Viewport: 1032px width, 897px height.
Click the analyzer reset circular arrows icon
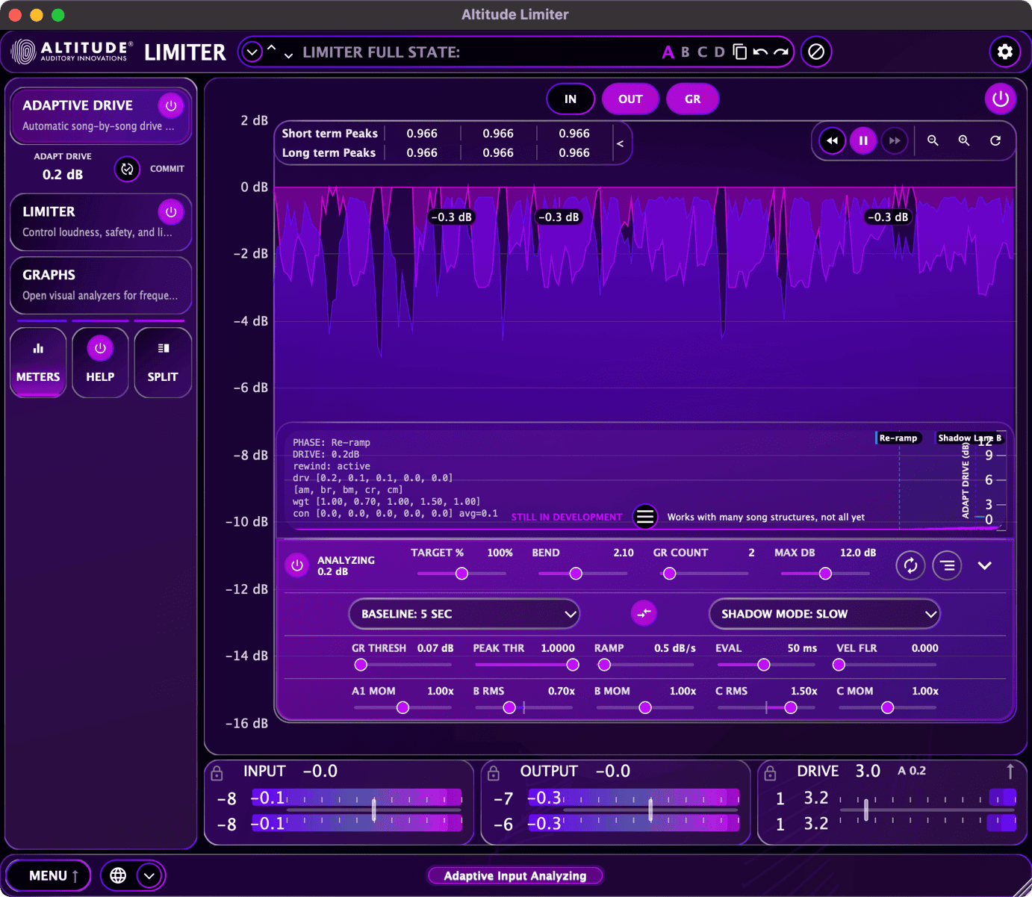tap(910, 565)
